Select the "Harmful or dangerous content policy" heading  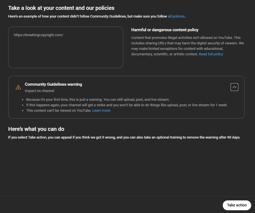coord(165,30)
